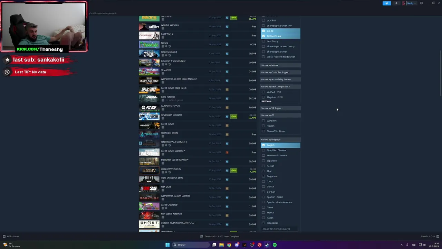Screen dimensions: 442x249
Task: Open Project Zomboid thumbnail
Action: click(x=149, y=54)
